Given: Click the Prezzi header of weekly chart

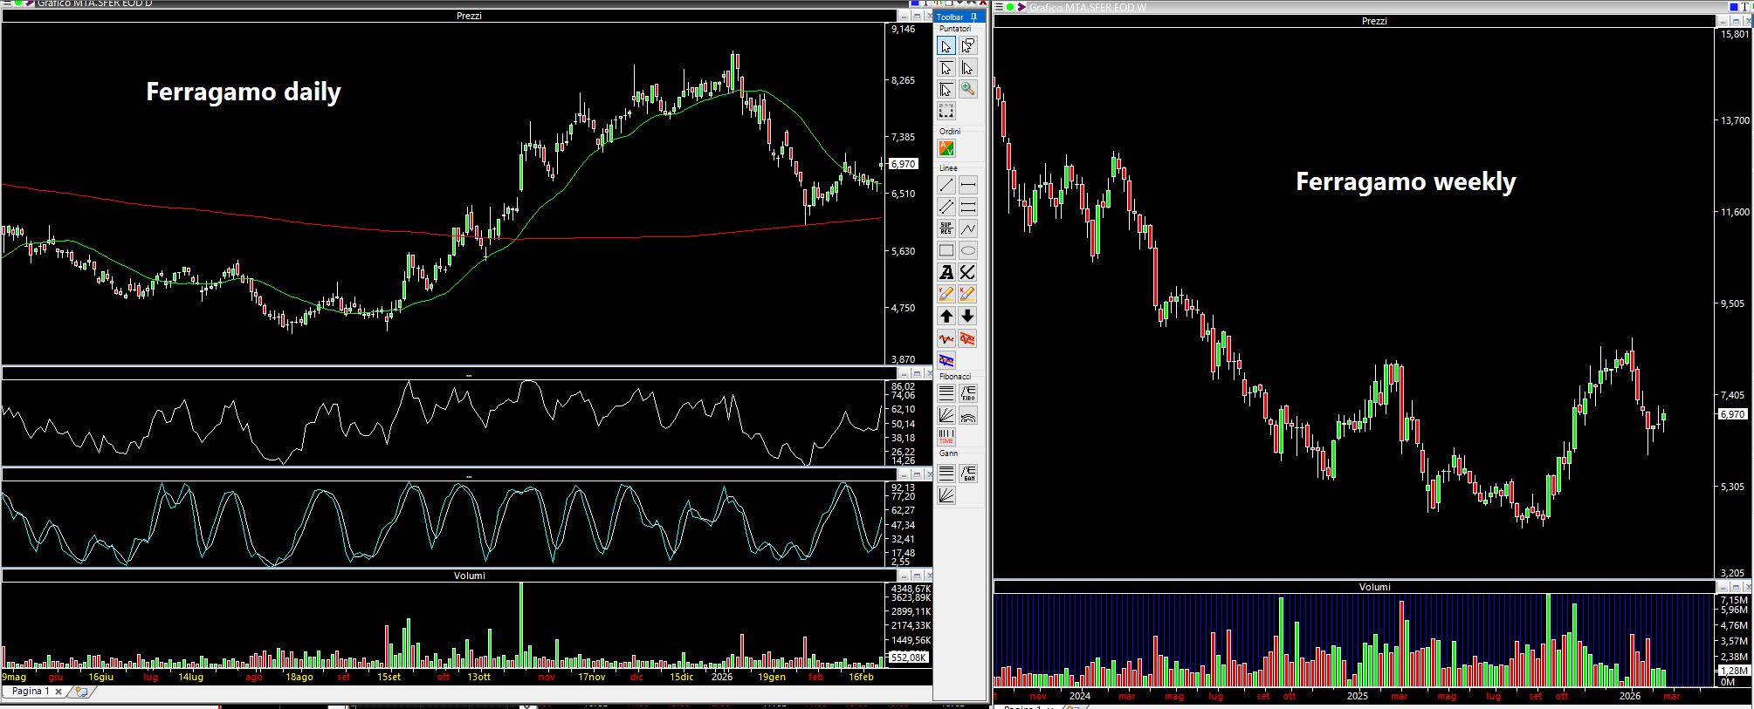Looking at the screenshot, I should pos(1373,21).
